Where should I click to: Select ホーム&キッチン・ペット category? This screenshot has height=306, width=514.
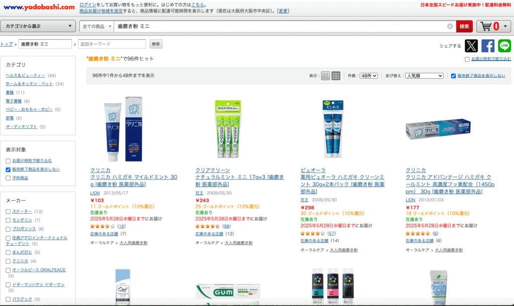point(29,84)
